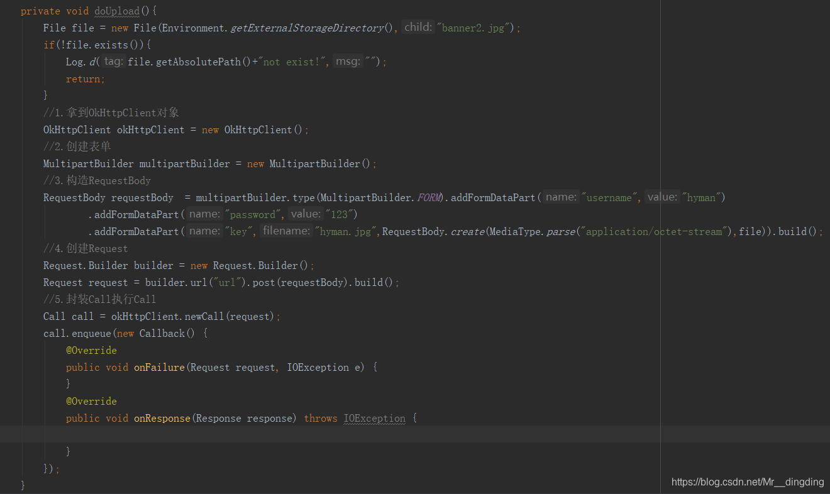Click the getExternalStorageDirectory method call
The height and width of the screenshot is (494, 830).
point(307,28)
